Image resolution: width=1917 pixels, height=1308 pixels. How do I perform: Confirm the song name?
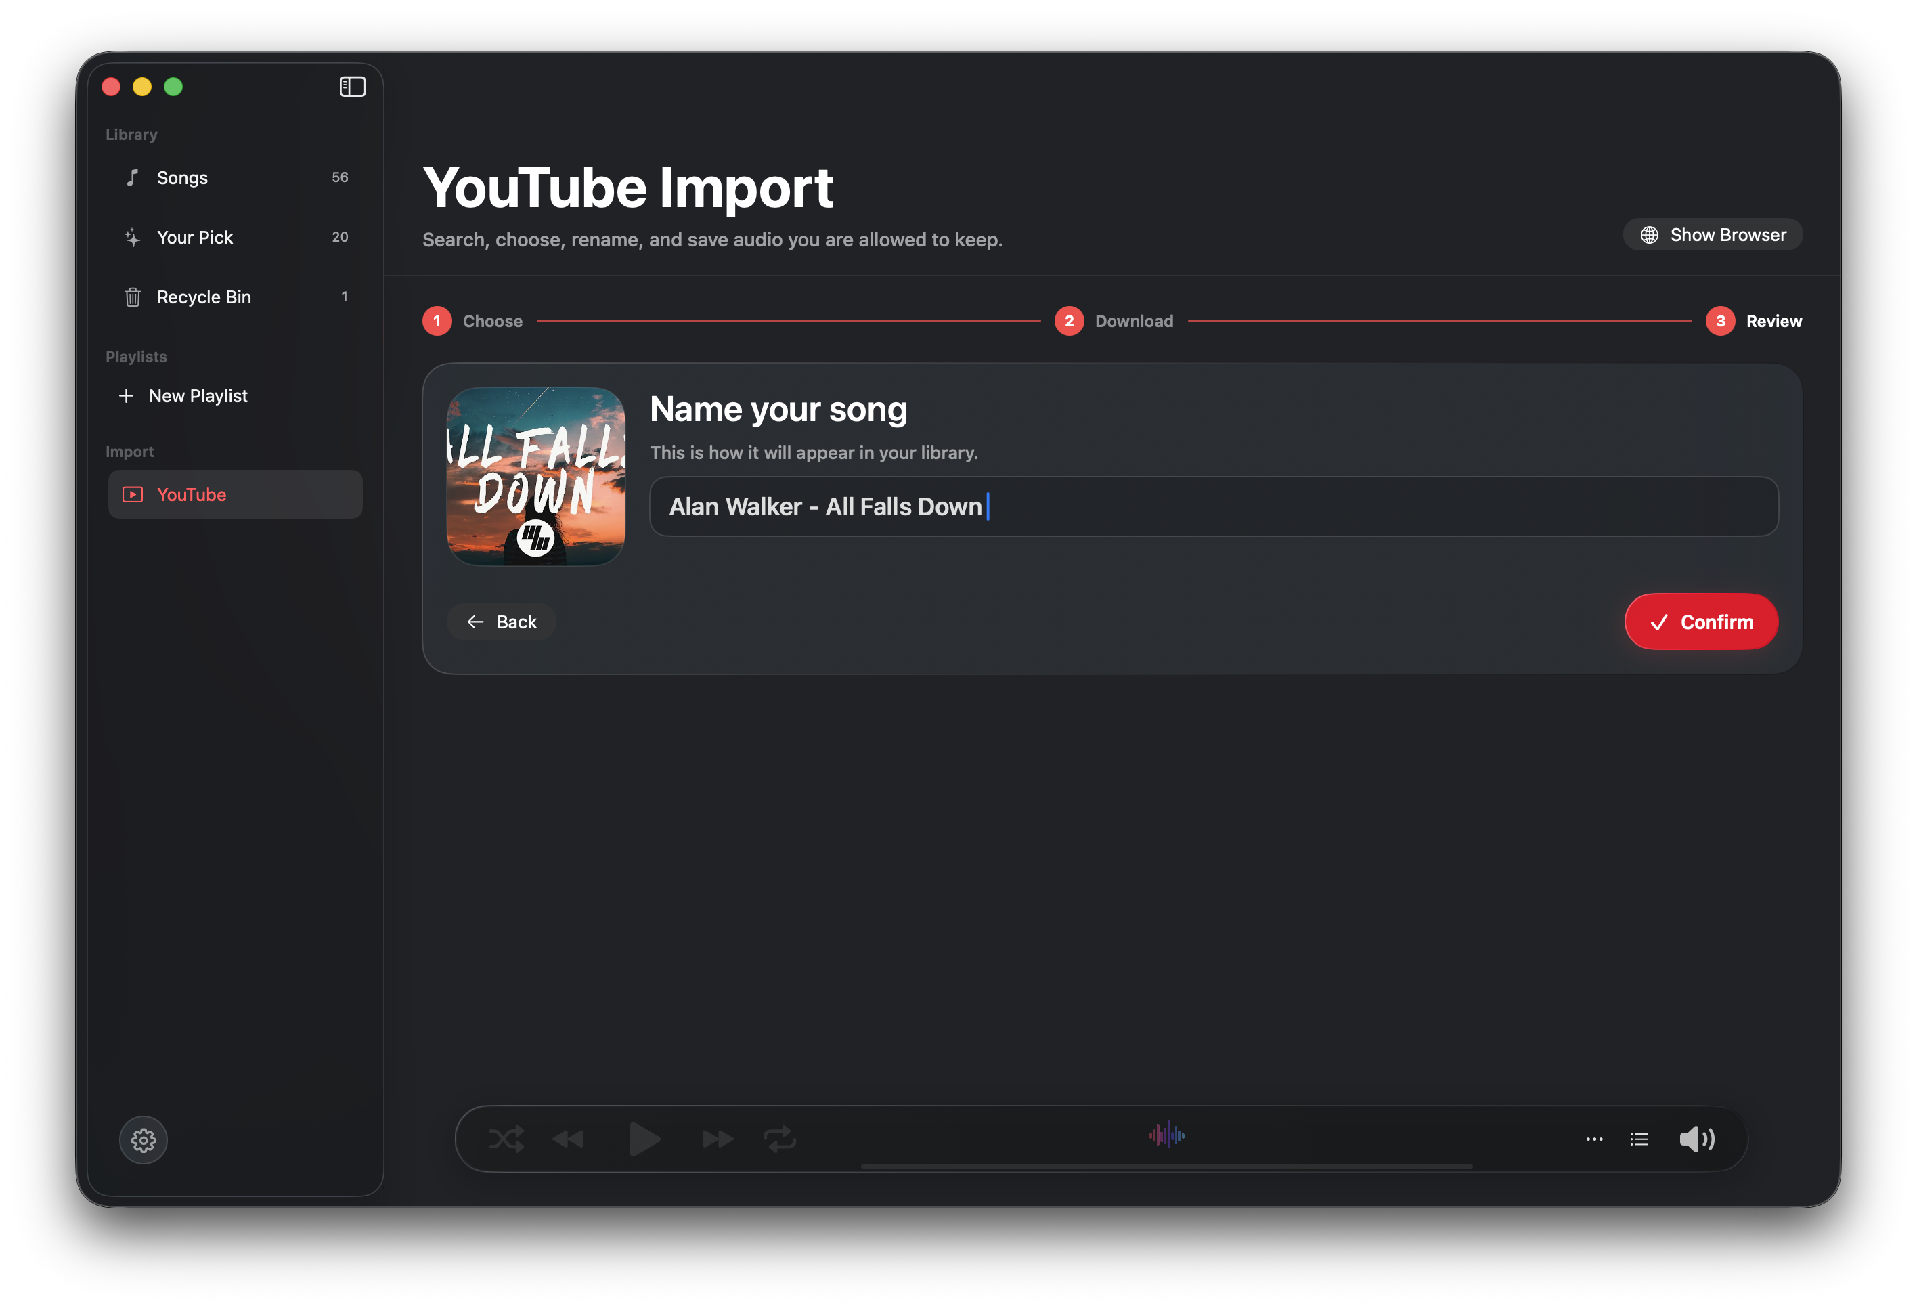1701,622
